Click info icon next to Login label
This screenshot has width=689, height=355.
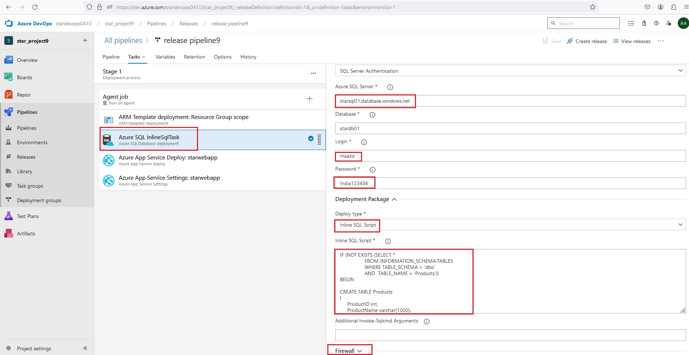pyautogui.click(x=364, y=142)
